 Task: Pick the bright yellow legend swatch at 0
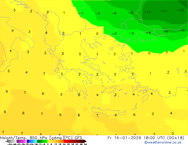coord(48,141)
